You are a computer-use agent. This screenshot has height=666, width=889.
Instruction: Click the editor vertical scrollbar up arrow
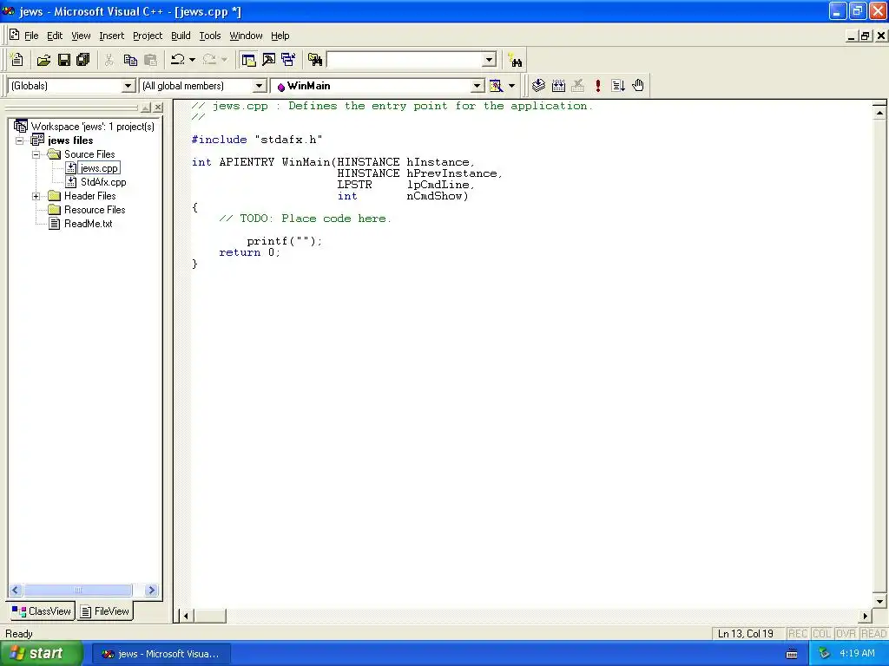879,113
